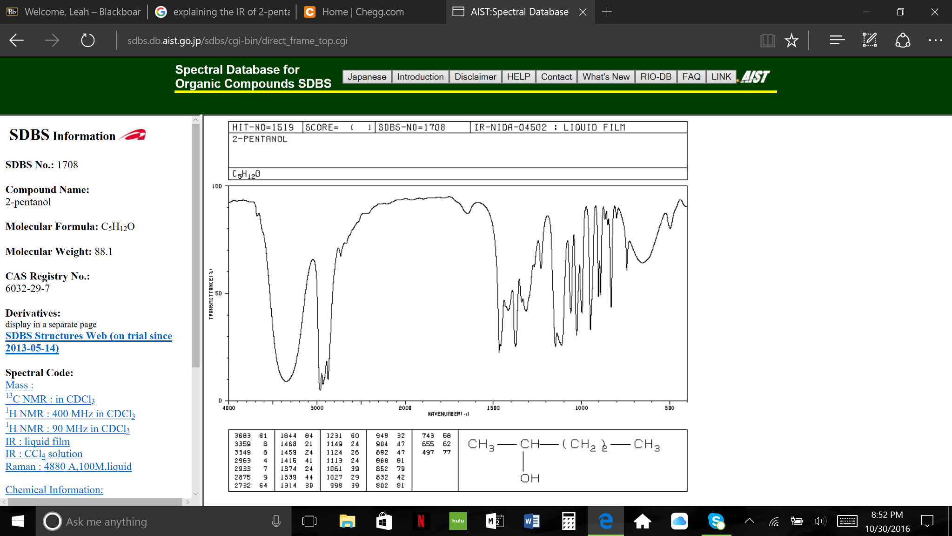Navigate back using the browser back arrow

tap(16, 41)
